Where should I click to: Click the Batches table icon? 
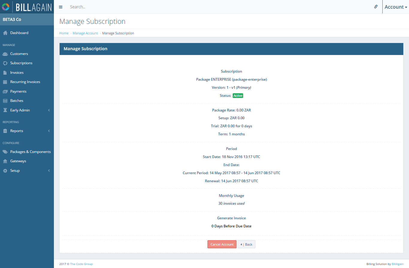tap(5, 101)
